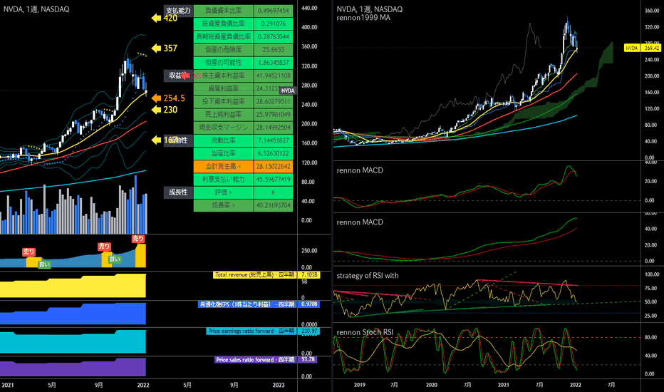Click the value 28.60279511 in the table
Screen dimensions: 664x392
click(273, 101)
